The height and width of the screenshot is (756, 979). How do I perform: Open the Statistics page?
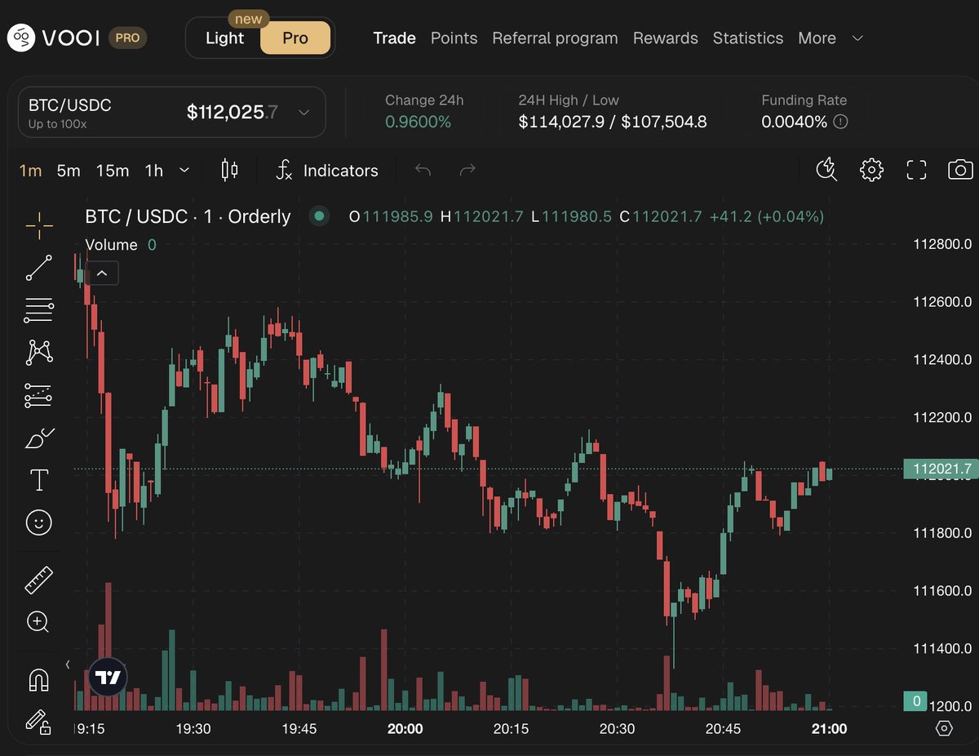pyautogui.click(x=748, y=38)
